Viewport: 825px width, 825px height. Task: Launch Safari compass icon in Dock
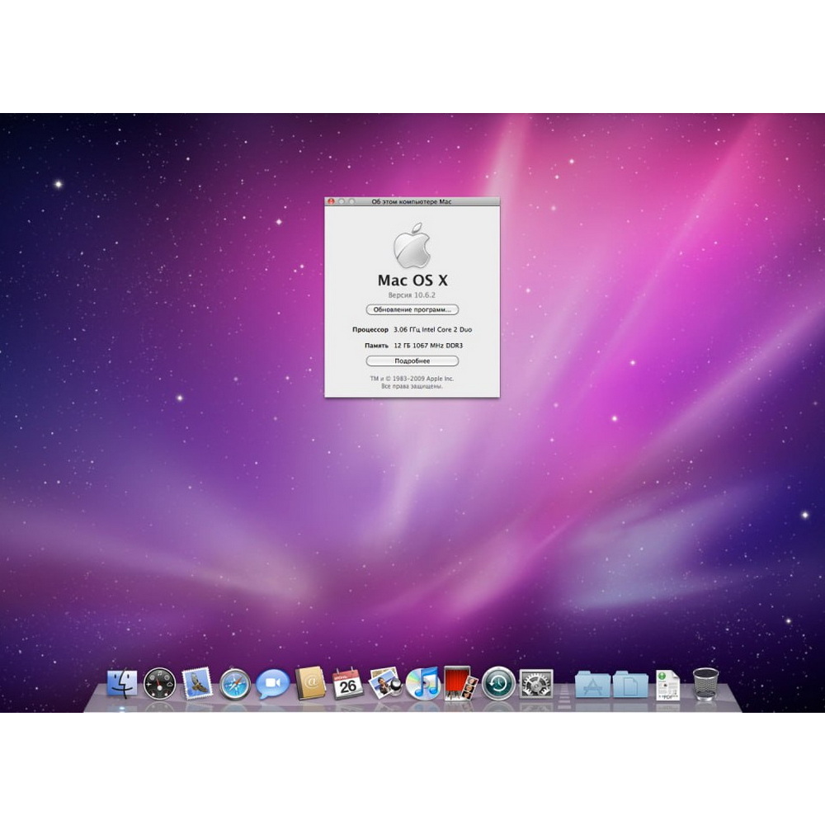pyautogui.click(x=234, y=684)
